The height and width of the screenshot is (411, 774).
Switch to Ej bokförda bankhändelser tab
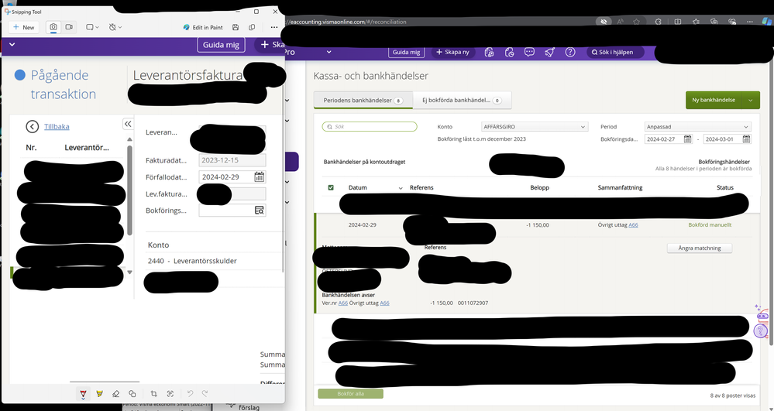461,100
